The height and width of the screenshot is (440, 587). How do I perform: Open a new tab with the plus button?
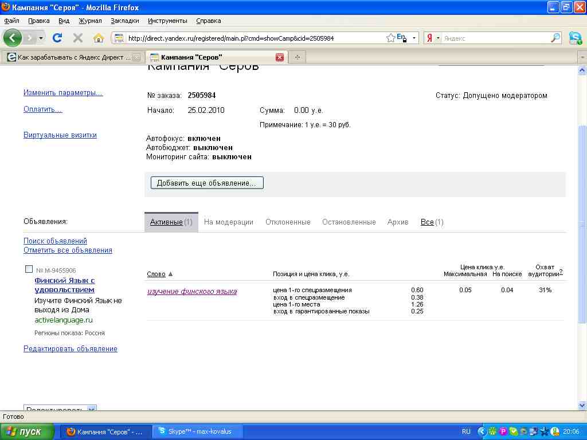[298, 57]
